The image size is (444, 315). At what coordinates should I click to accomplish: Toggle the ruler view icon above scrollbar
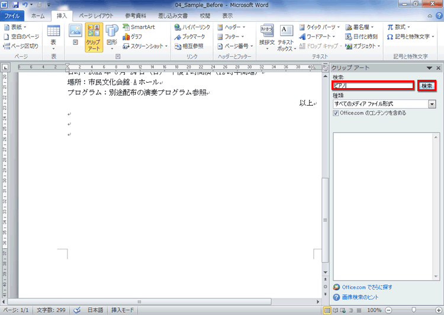[x=326, y=68]
